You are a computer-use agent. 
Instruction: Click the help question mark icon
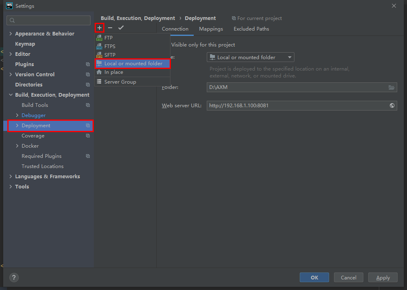(x=13, y=277)
